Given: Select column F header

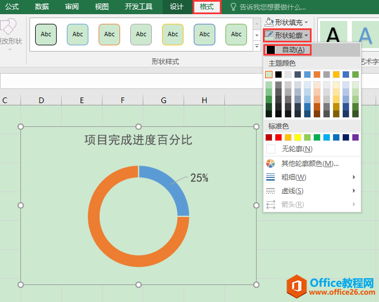Looking at the screenshot, I should (122, 100).
